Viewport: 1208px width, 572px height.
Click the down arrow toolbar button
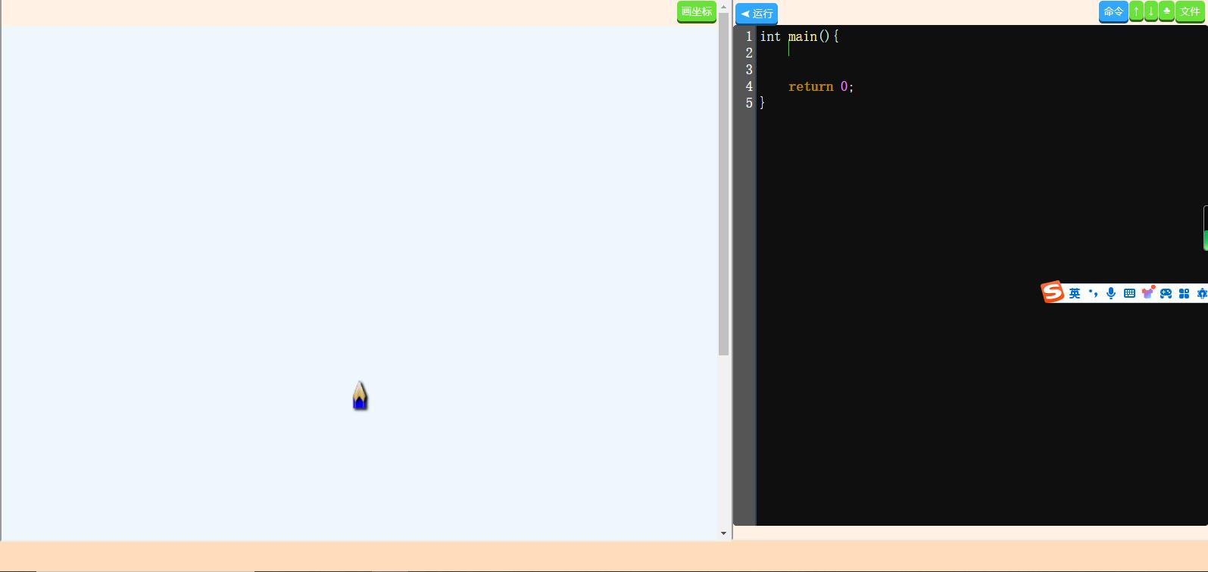(1151, 11)
